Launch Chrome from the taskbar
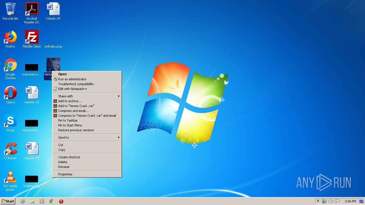This screenshot has height=205, width=365. click(52, 201)
